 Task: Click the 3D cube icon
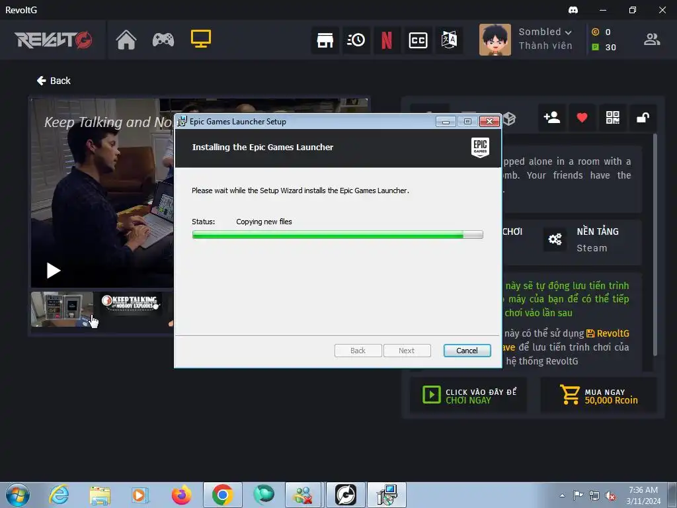click(x=510, y=118)
